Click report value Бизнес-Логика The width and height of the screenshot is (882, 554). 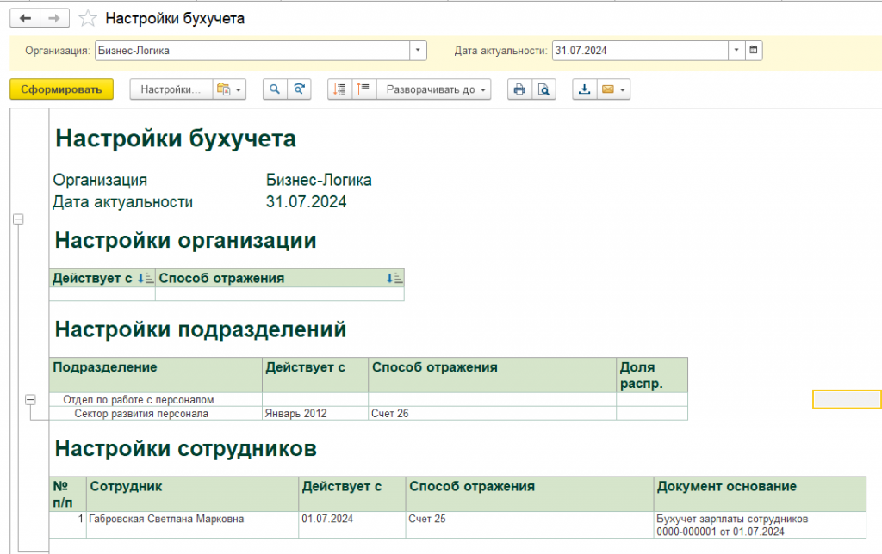[x=319, y=181]
